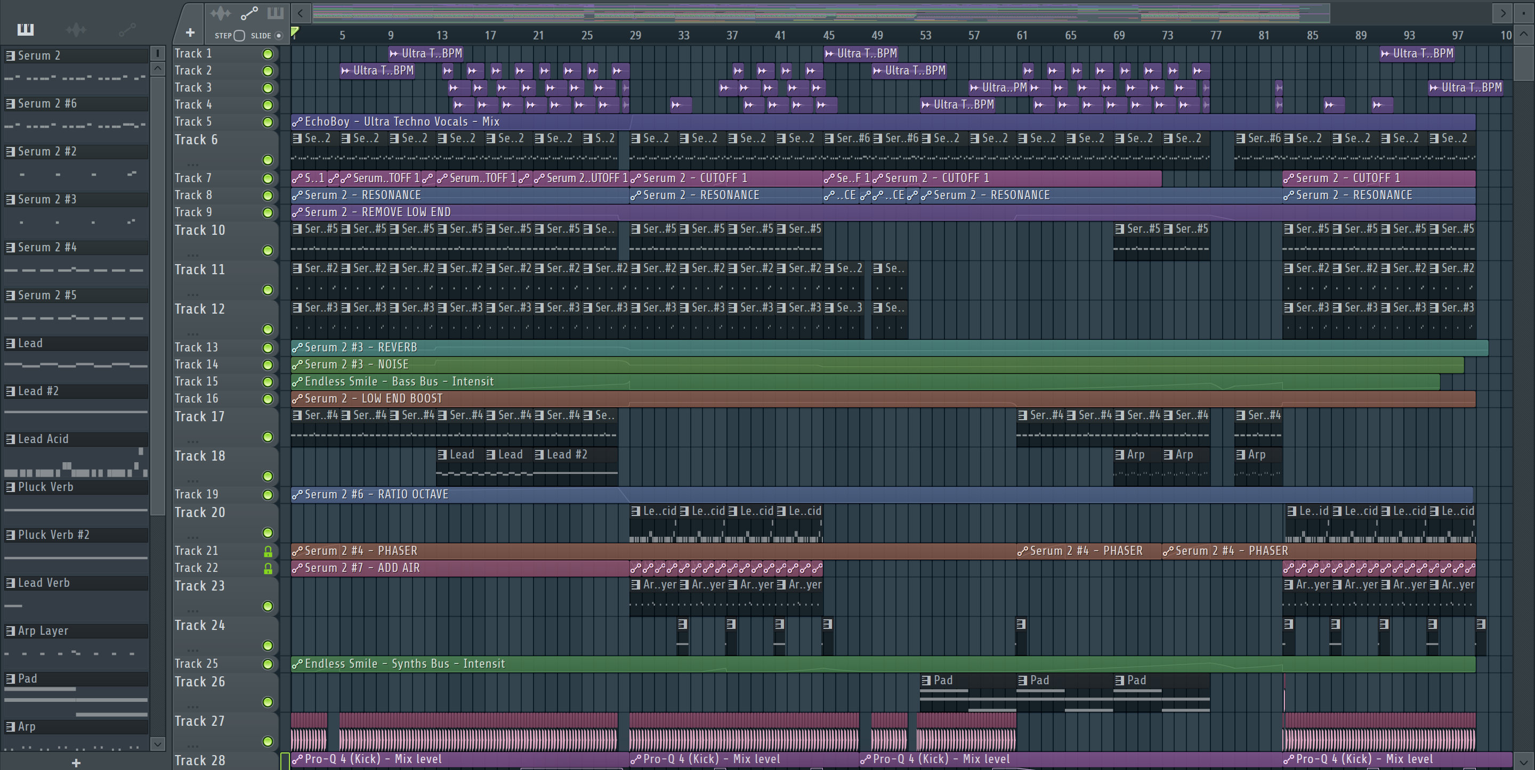Select the Serum 2 #6 - RATIO OCTAVE clip

tap(882, 495)
